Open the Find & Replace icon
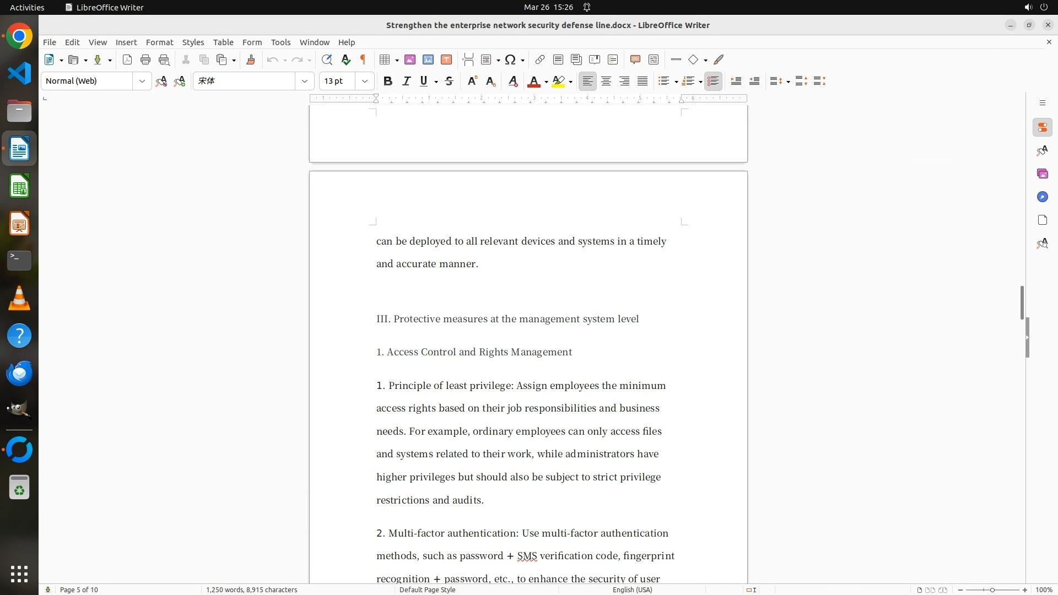1058x595 pixels. (327, 60)
